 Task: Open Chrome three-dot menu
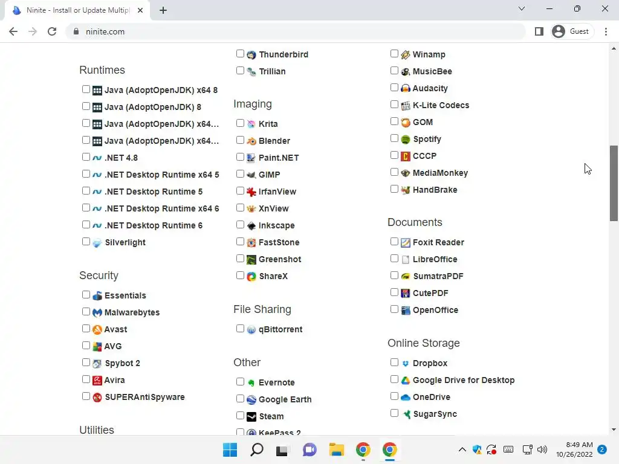point(606,31)
